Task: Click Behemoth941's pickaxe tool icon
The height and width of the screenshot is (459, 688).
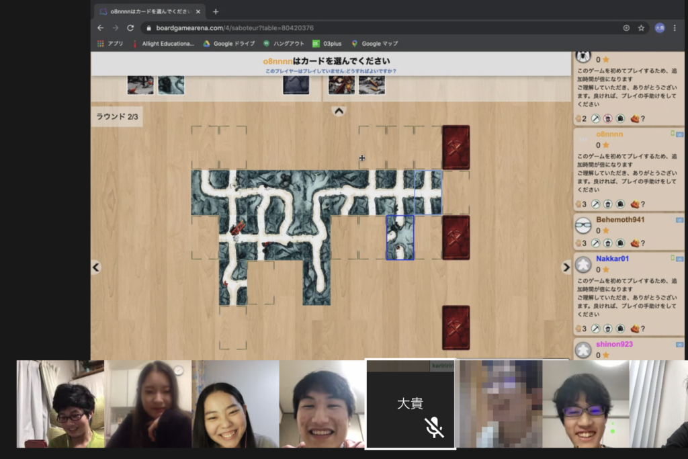Action: (x=595, y=243)
